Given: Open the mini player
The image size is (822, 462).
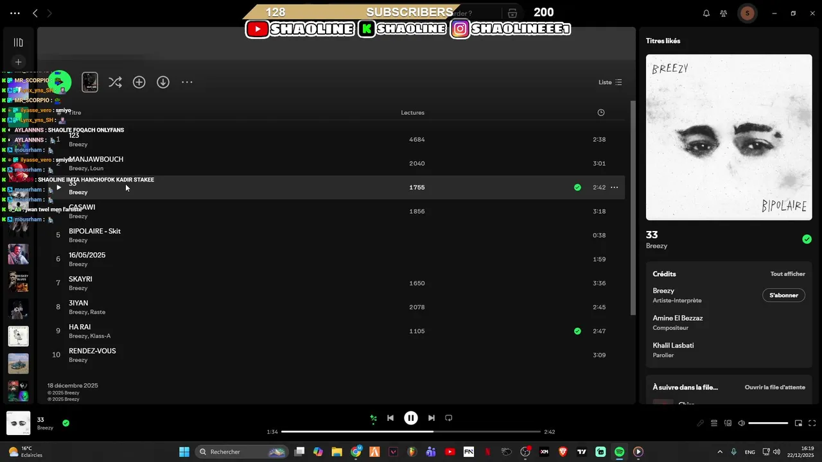Looking at the screenshot, I should point(799,424).
